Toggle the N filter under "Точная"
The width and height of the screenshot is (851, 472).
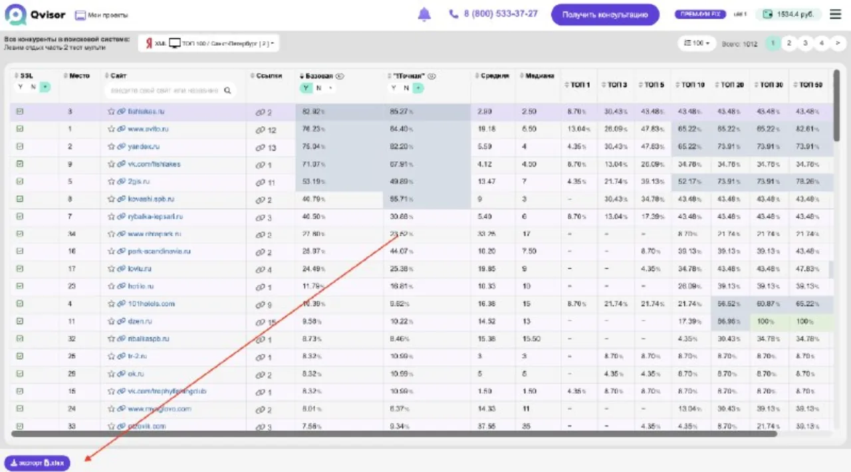pyautogui.click(x=406, y=88)
